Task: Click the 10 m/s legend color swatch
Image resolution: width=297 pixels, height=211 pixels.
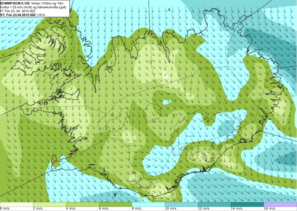Action: click(x=181, y=204)
